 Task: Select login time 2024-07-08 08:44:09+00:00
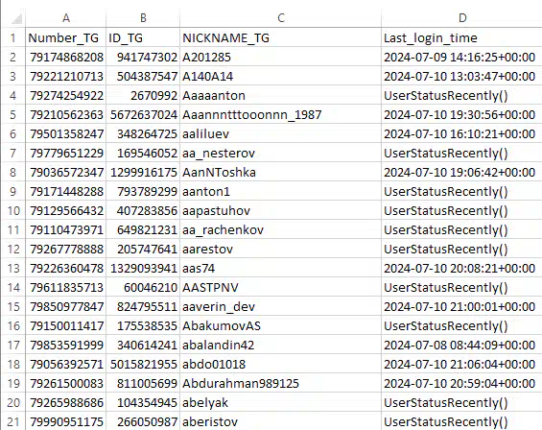tap(461, 345)
